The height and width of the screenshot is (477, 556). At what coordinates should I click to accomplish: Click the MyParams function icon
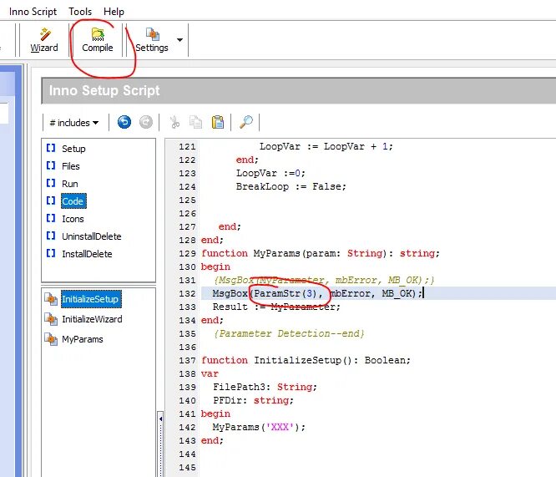click(x=51, y=339)
